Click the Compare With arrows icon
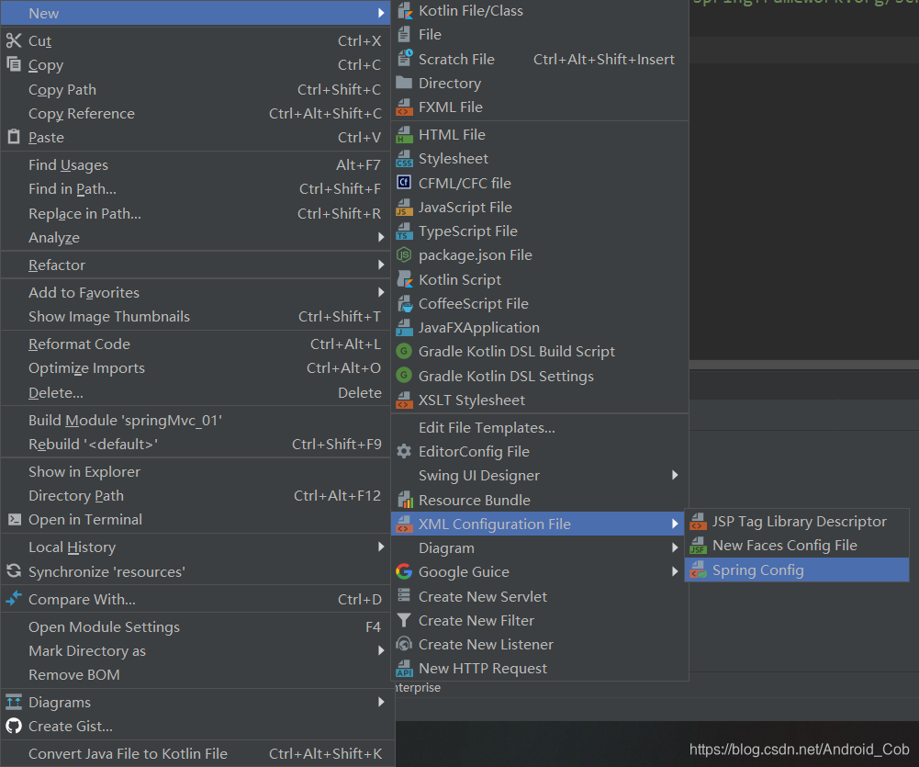This screenshot has width=919, height=767. (14, 599)
